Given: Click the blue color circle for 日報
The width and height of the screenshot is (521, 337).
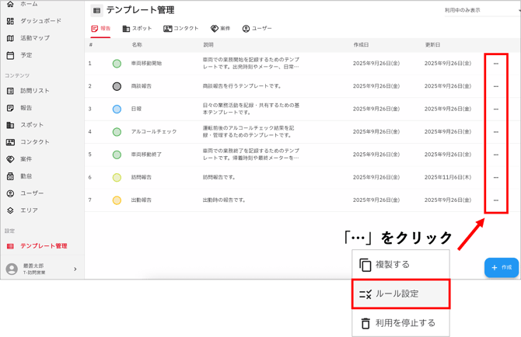Looking at the screenshot, I should pyautogui.click(x=117, y=109).
